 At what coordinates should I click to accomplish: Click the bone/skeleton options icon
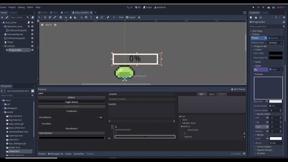point(108,17)
